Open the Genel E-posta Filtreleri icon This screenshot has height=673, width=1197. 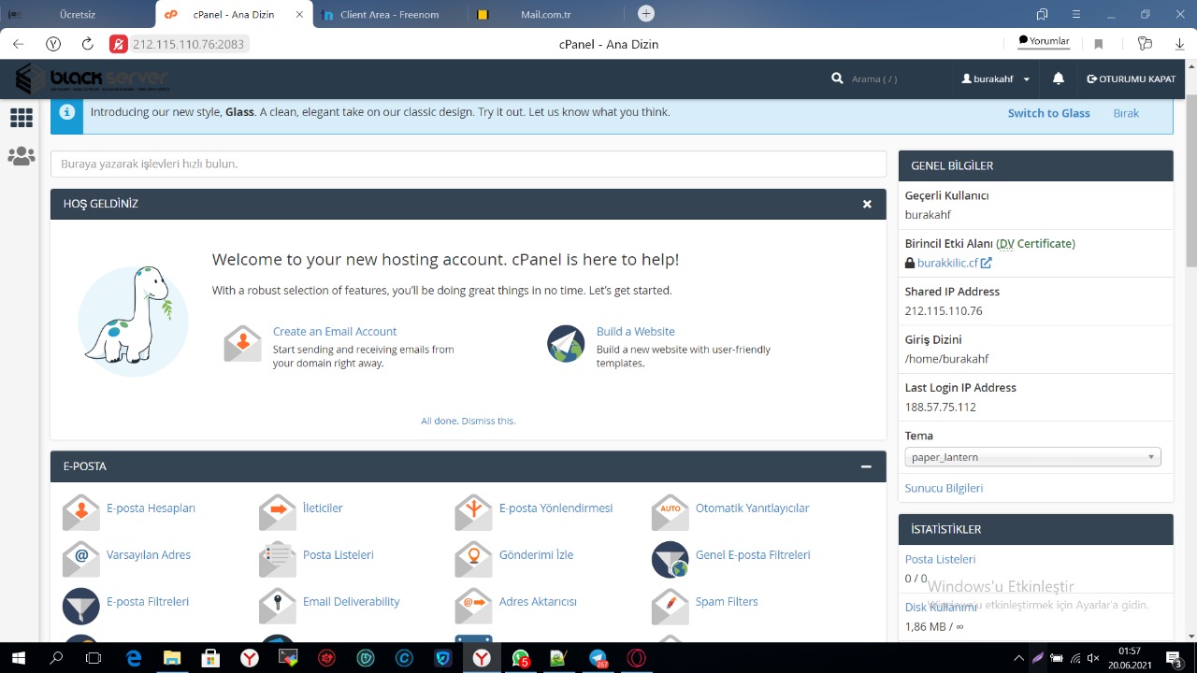pos(670,559)
